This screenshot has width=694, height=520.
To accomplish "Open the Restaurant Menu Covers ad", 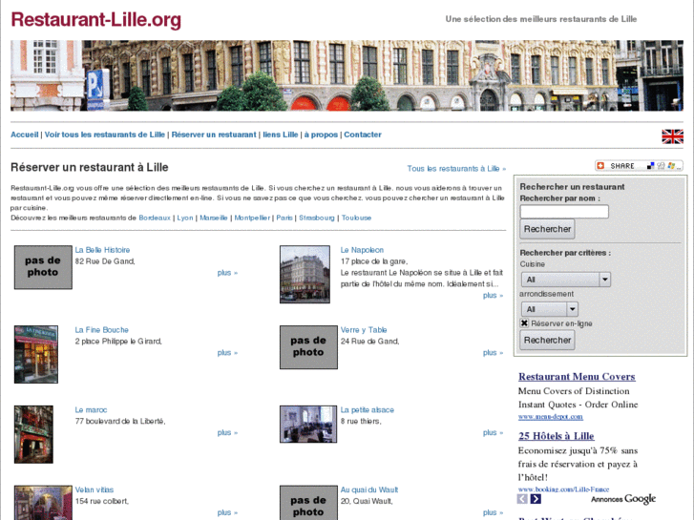I will pyautogui.click(x=577, y=377).
